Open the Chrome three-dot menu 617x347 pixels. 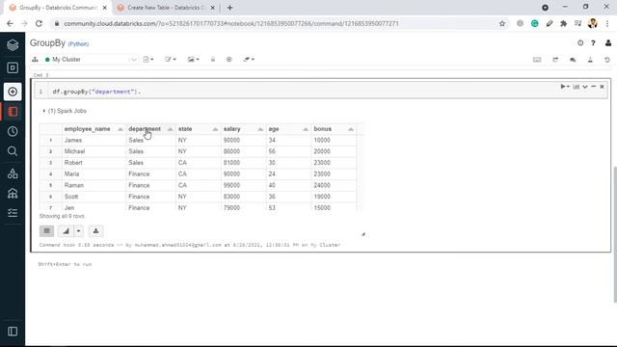(x=607, y=23)
